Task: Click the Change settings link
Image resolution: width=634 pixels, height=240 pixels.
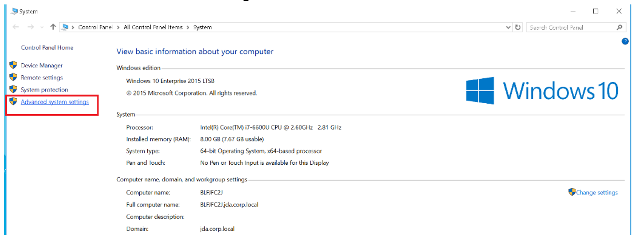Action: [x=597, y=193]
